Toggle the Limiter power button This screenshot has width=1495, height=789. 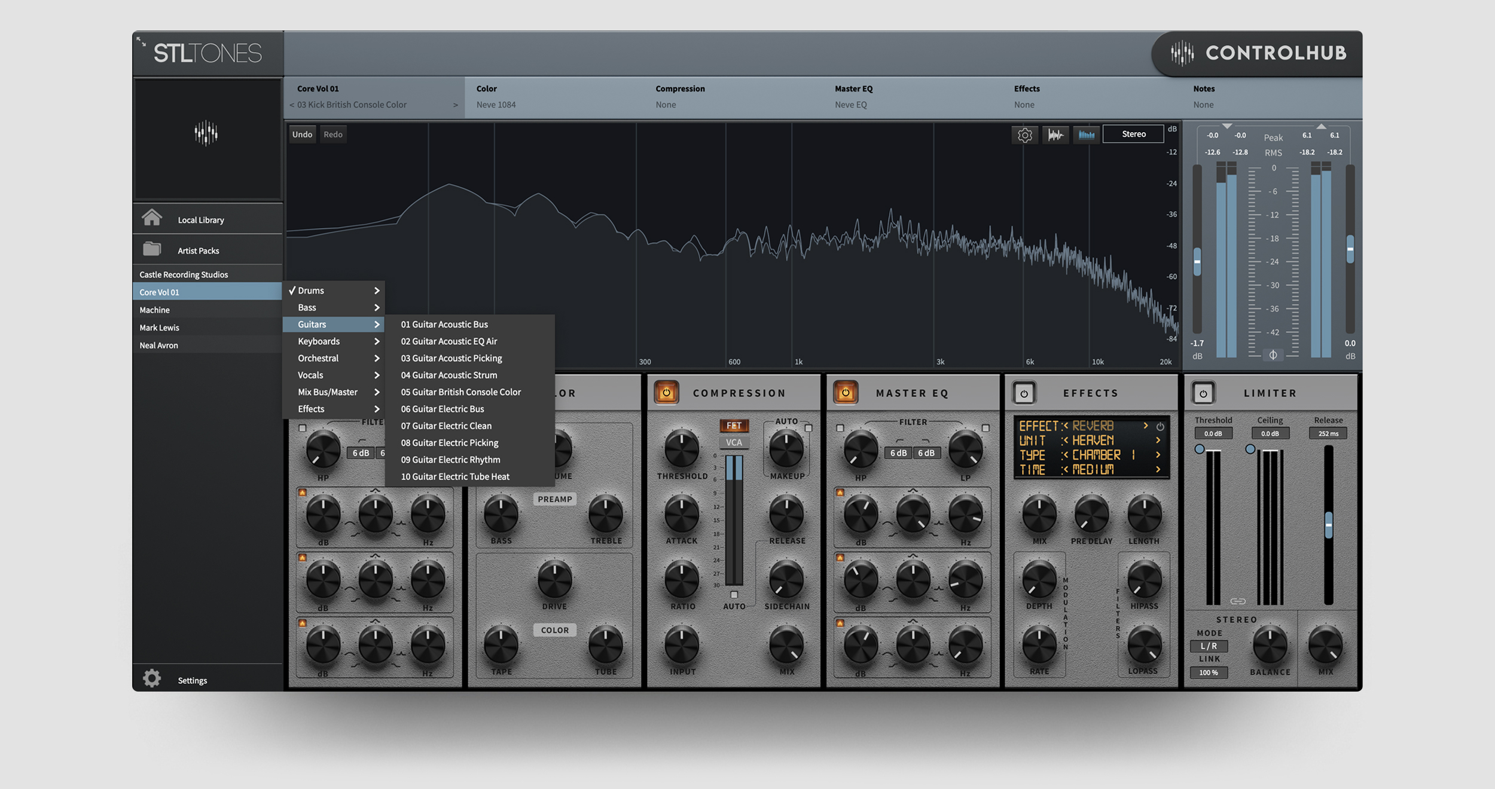click(x=1203, y=393)
